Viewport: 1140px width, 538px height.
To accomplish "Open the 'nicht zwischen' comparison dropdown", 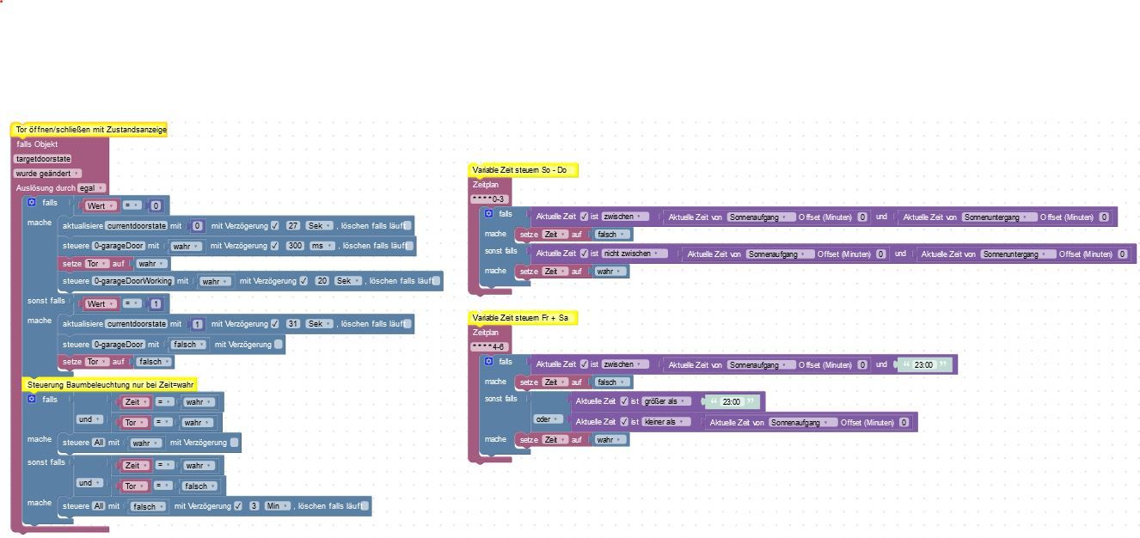I will [634, 254].
